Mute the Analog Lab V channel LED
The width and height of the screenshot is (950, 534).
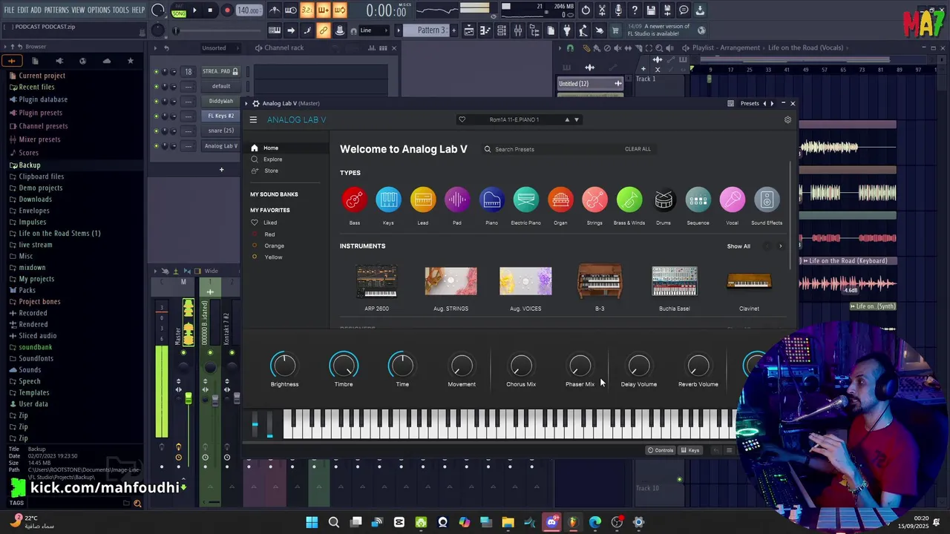pyautogui.click(x=156, y=146)
